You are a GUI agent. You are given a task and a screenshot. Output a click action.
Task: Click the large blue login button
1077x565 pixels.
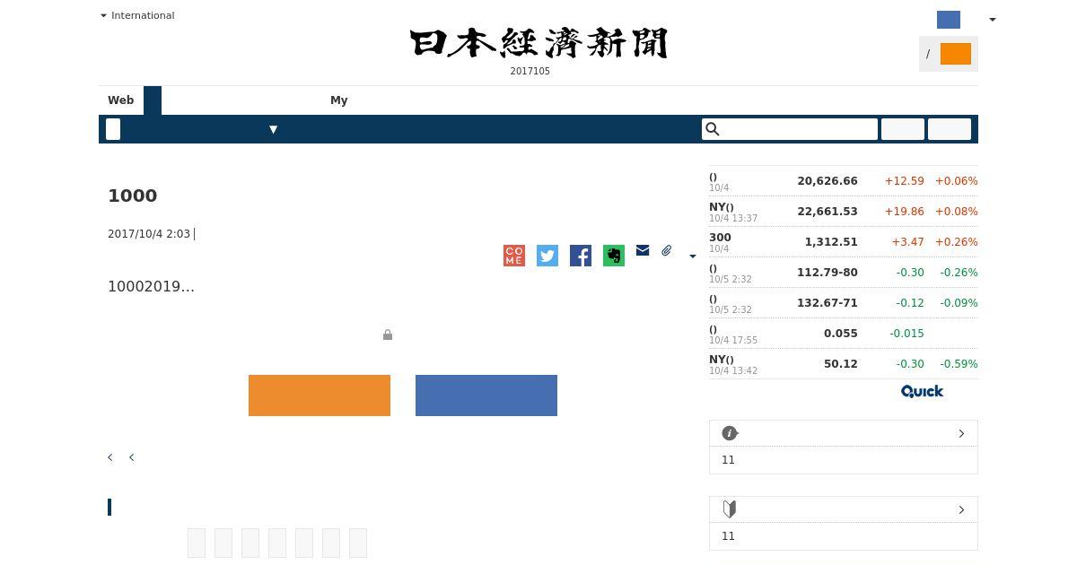(x=486, y=395)
